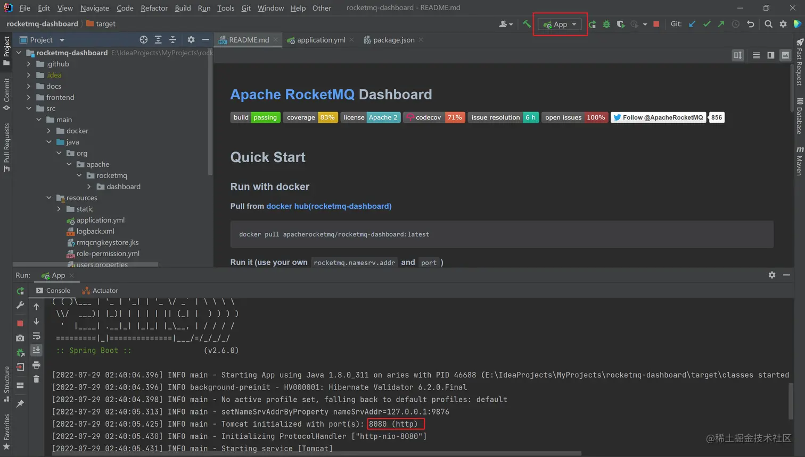Select the Console tab
This screenshot has width=805, height=457.
[53, 291]
